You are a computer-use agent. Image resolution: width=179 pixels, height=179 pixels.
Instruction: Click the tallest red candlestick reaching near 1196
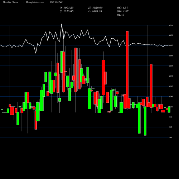[127, 70]
